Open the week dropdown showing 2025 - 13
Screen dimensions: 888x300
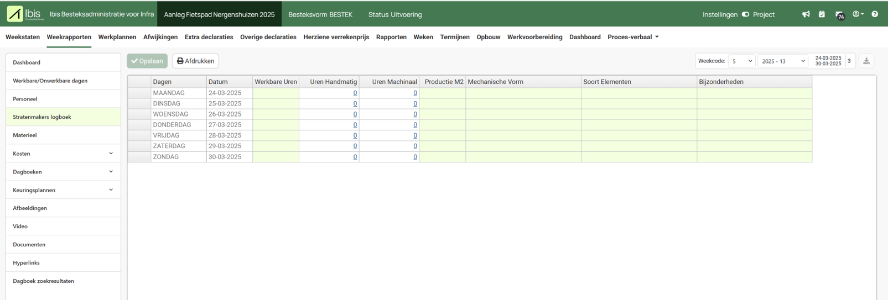(783, 61)
